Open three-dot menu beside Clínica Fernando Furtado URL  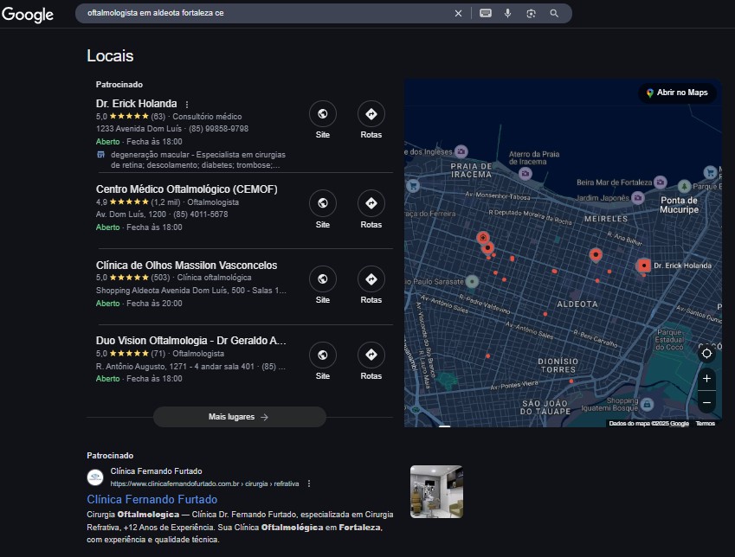point(309,483)
